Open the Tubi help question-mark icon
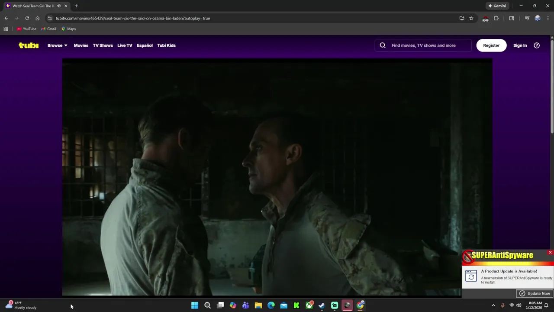This screenshot has height=312, width=554. (537, 45)
